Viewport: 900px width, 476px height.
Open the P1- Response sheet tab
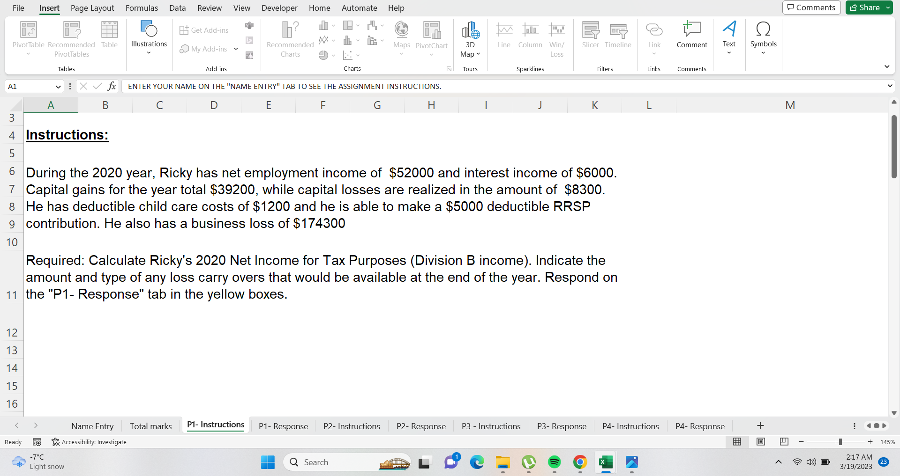pyautogui.click(x=283, y=426)
